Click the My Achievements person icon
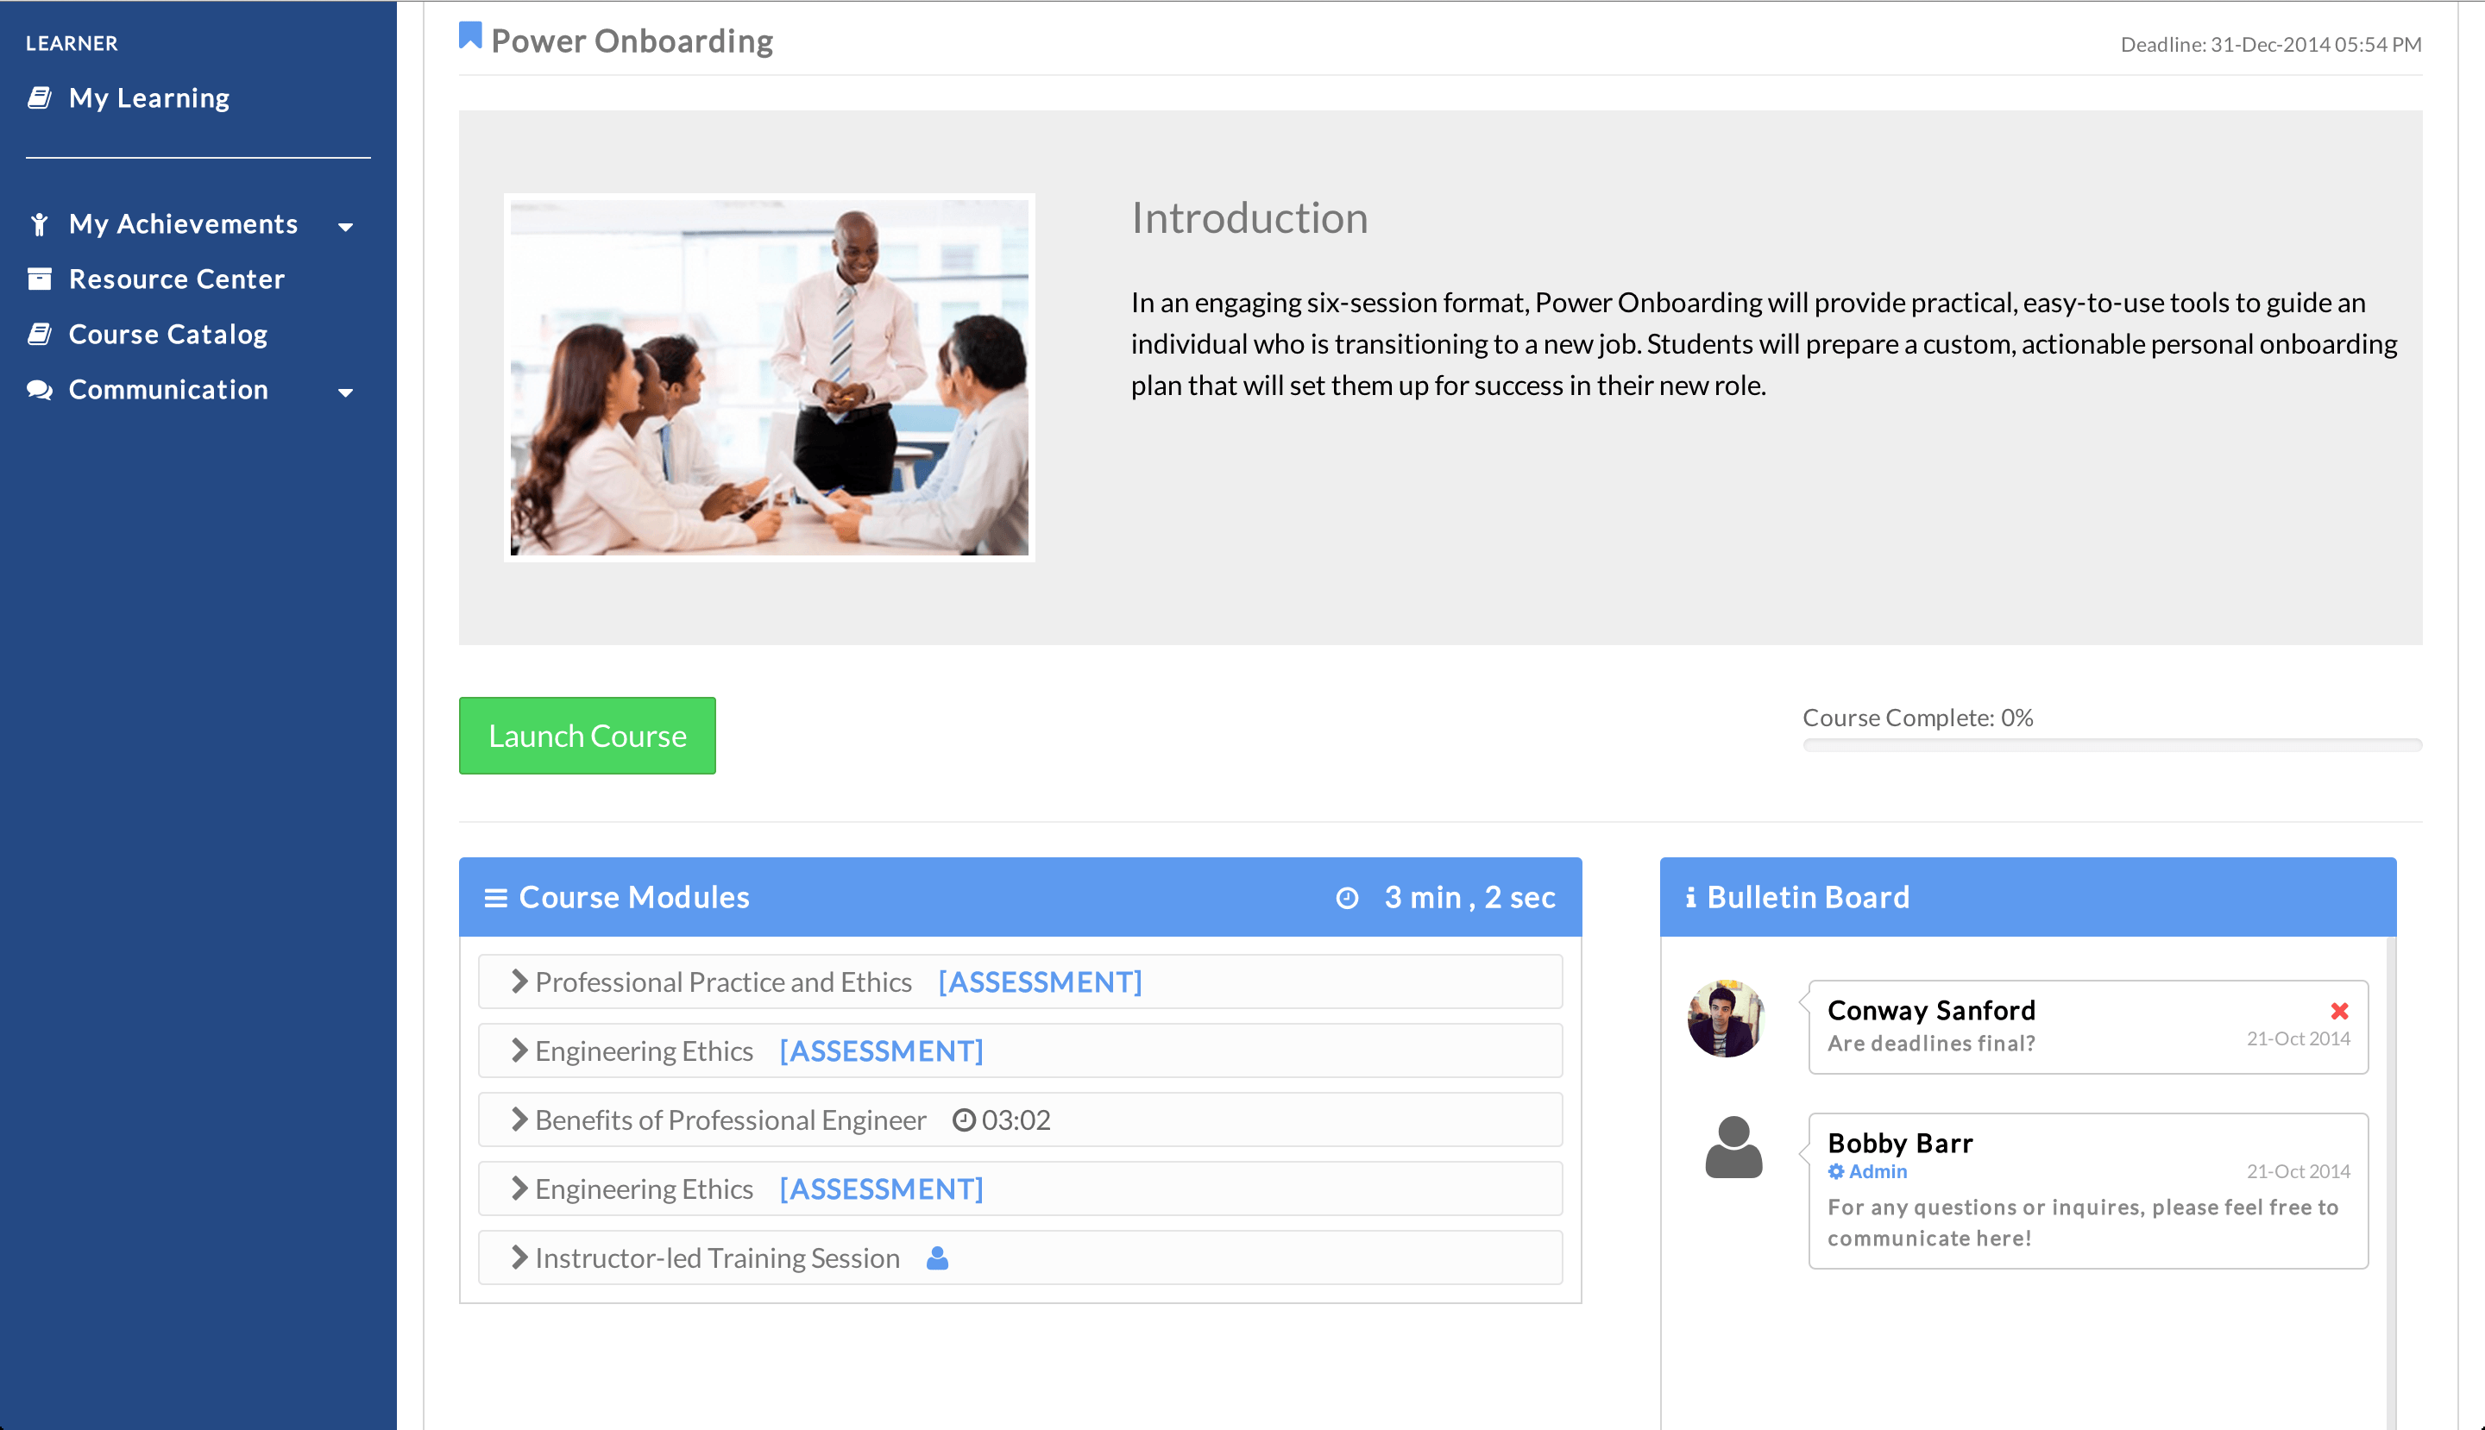Viewport: 2485px width, 1430px height. tap(40, 225)
